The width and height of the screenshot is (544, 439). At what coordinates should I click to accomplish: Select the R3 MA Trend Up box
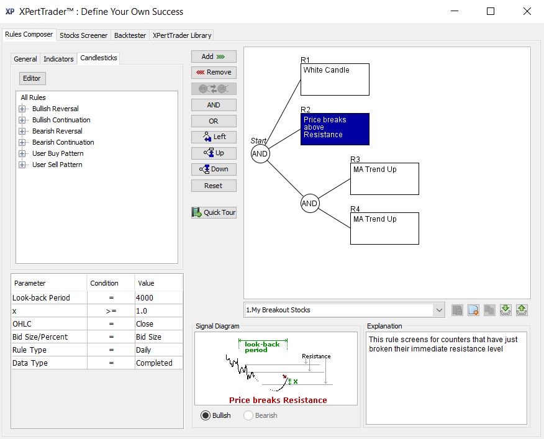tap(384, 179)
